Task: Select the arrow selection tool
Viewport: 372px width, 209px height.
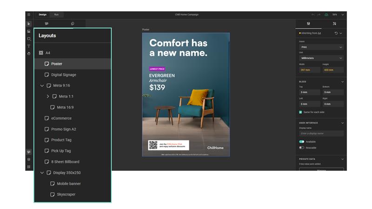Action: 29,24
